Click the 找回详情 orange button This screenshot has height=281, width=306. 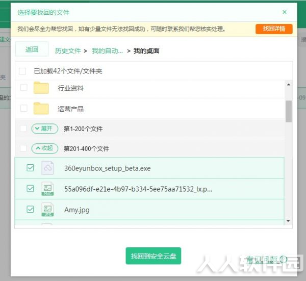(274, 29)
